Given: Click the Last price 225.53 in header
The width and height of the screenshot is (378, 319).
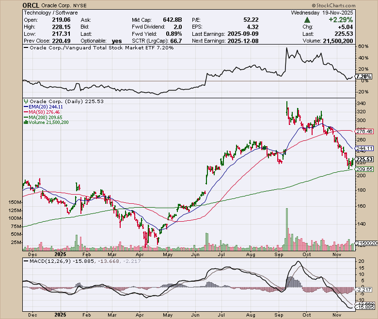Looking at the screenshot, I should coord(344,34).
